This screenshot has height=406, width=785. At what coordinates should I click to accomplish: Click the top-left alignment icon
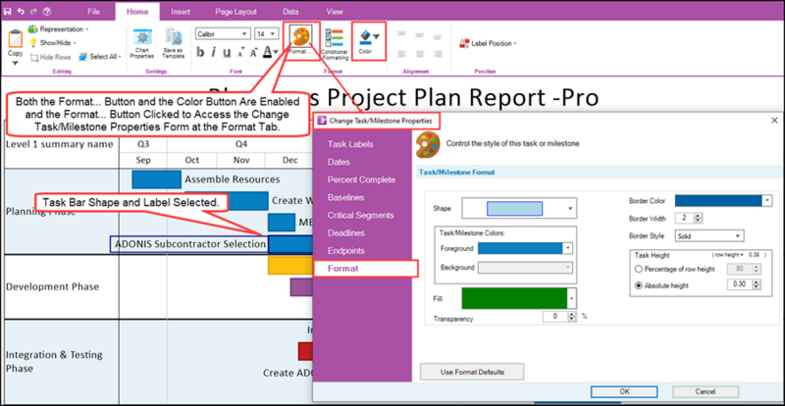coord(402,35)
